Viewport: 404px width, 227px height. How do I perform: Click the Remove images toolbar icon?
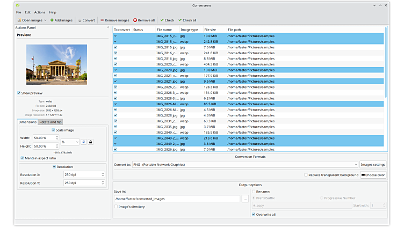point(102,20)
